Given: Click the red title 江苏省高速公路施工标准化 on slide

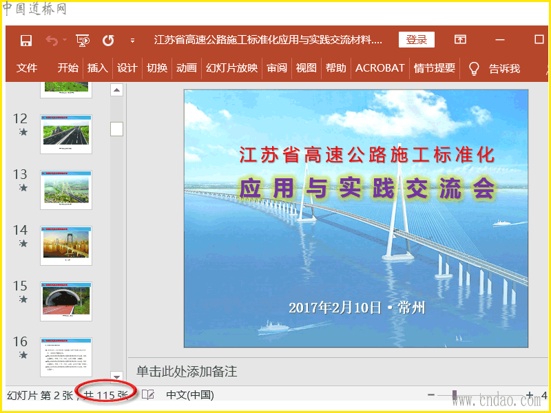Looking at the screenshot, I should click(367, 155).
